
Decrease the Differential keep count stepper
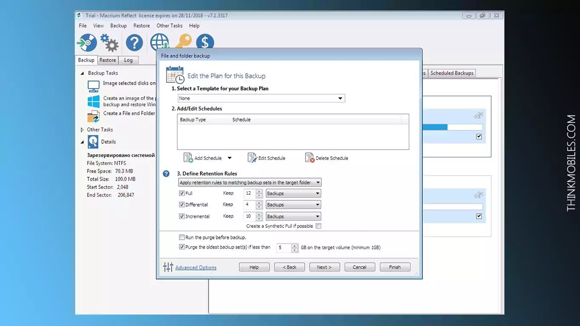tap(259, 207)
